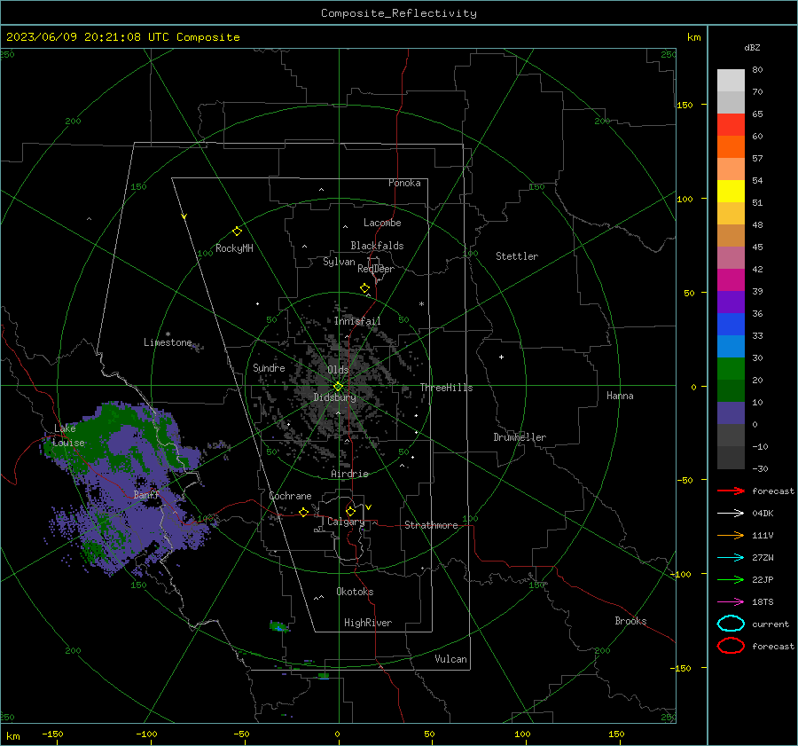Screen dimensions: 798x746
Task: Click the Strathmore label
Action: click(431, 525)
